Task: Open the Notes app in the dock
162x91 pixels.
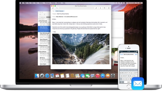Action: (62, 76)
